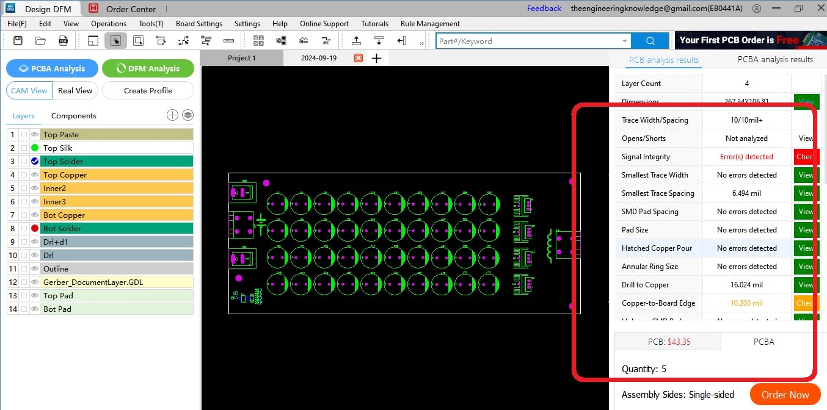Select the pointer selection tool
Image resolution: width=827 pixels, height=410 pixels.
[x=115, y=41]
